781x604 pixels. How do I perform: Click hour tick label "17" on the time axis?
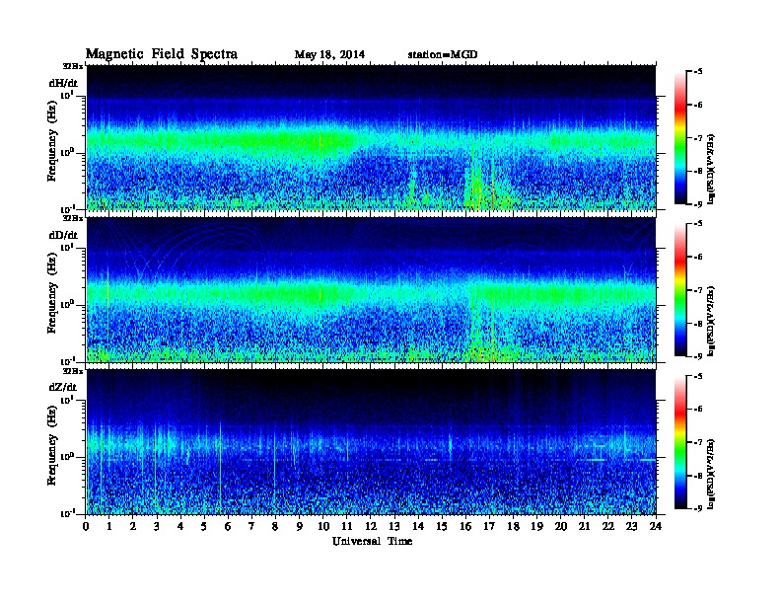tap(489, 526)
